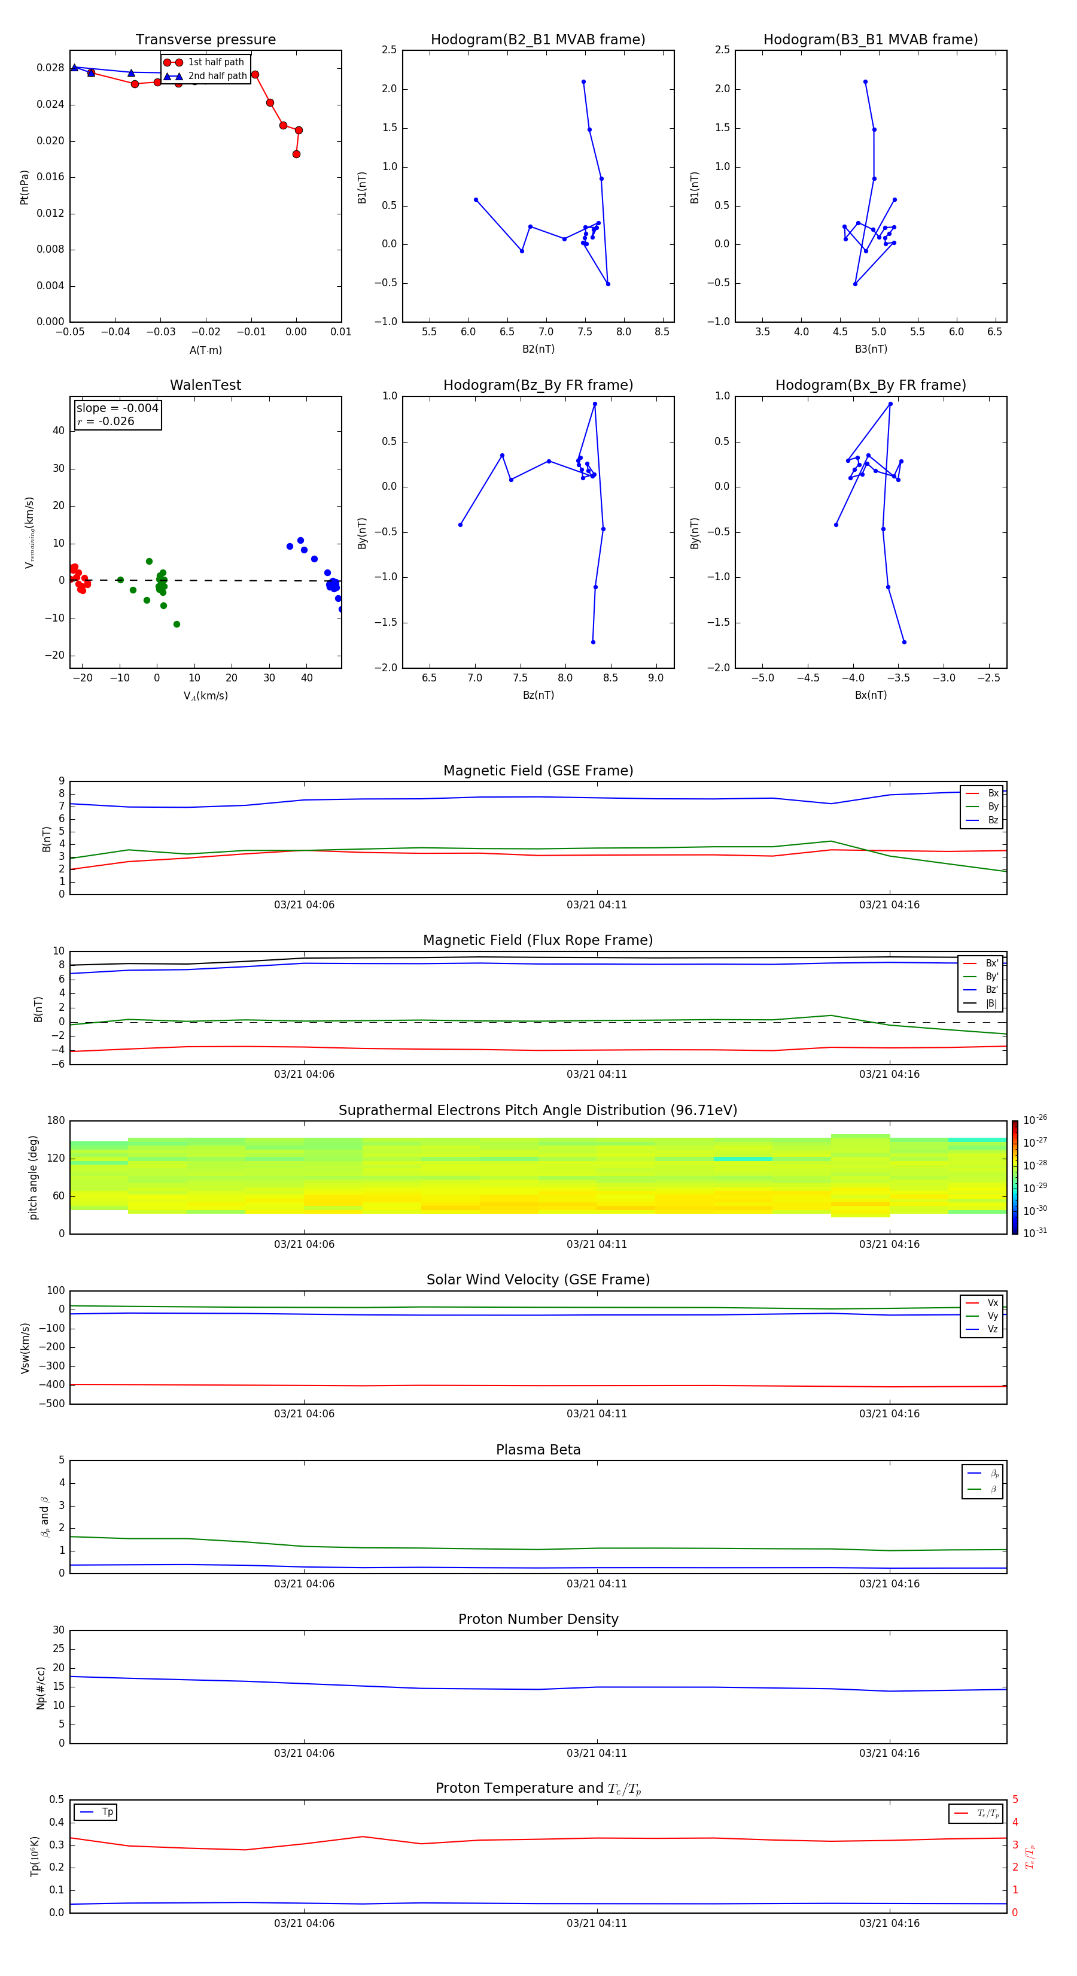This screenshot has width=1077, height=1976.
Task: Select the 'Vz' velocity legend entry
Action: pyautogui.click(x=982, y=1329)
